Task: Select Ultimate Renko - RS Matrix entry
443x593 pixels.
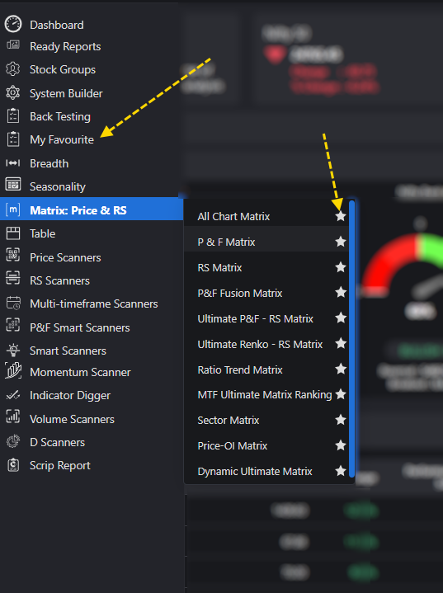Action: [x=260, y=344]
